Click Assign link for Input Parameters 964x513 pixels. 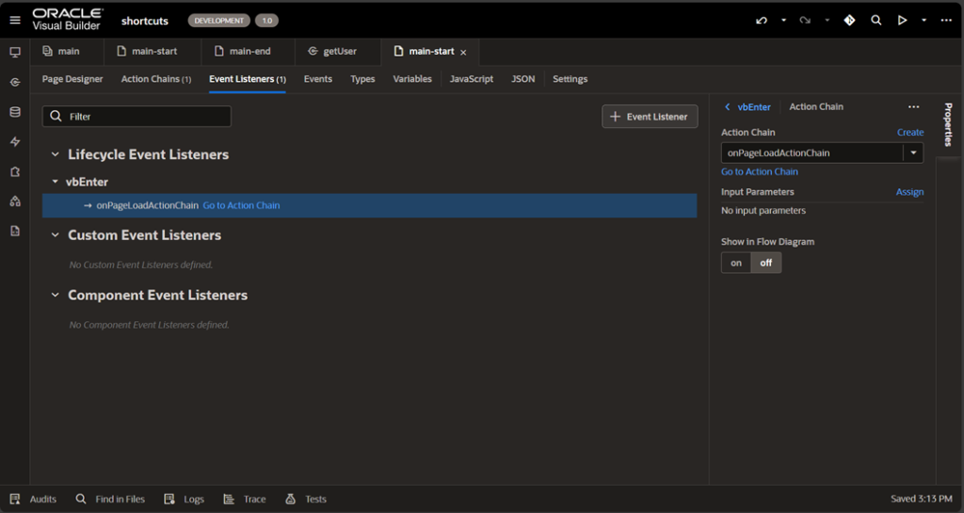pyautogui.click(x=910, y=192)
